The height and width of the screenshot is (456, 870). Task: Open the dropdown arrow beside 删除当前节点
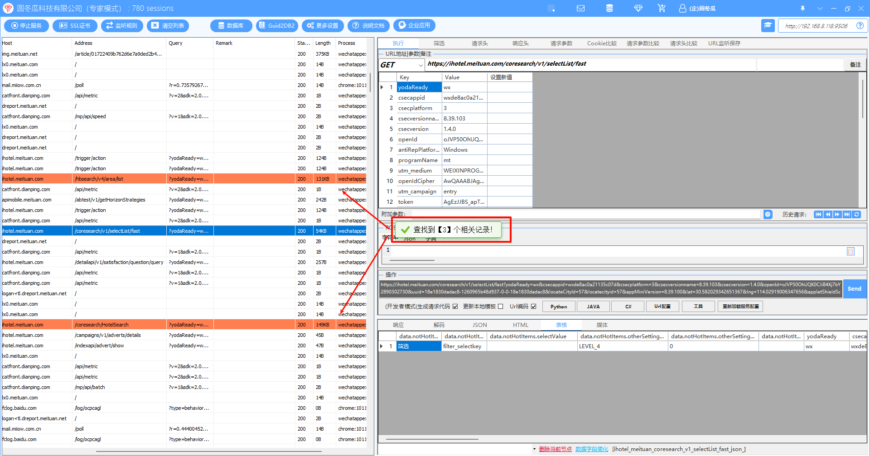pyautogui.click(x=534, y=449)
